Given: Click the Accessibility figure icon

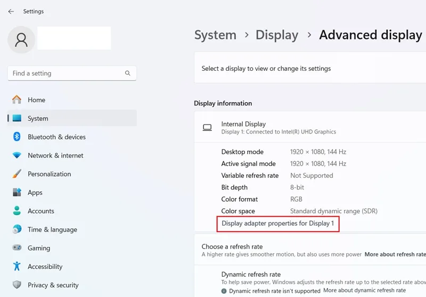Looking at the screenshot, I should (17, 266).
